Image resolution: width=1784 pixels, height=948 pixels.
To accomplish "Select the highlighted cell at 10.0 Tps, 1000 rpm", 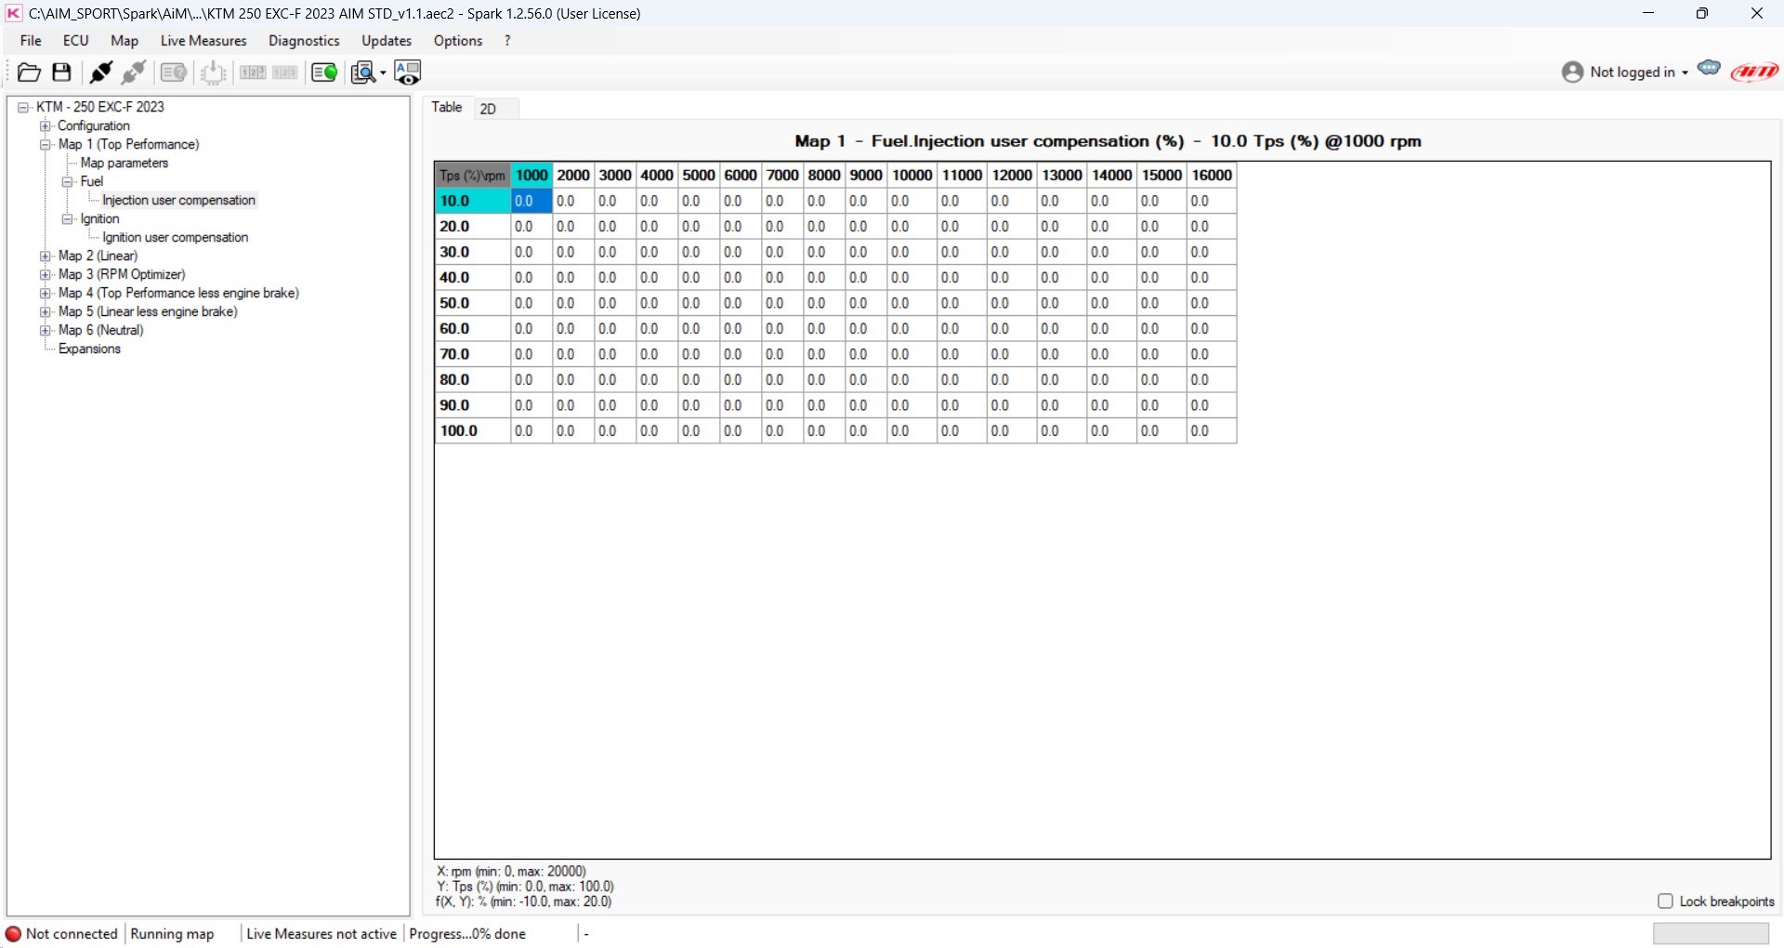I will (531, 201).
